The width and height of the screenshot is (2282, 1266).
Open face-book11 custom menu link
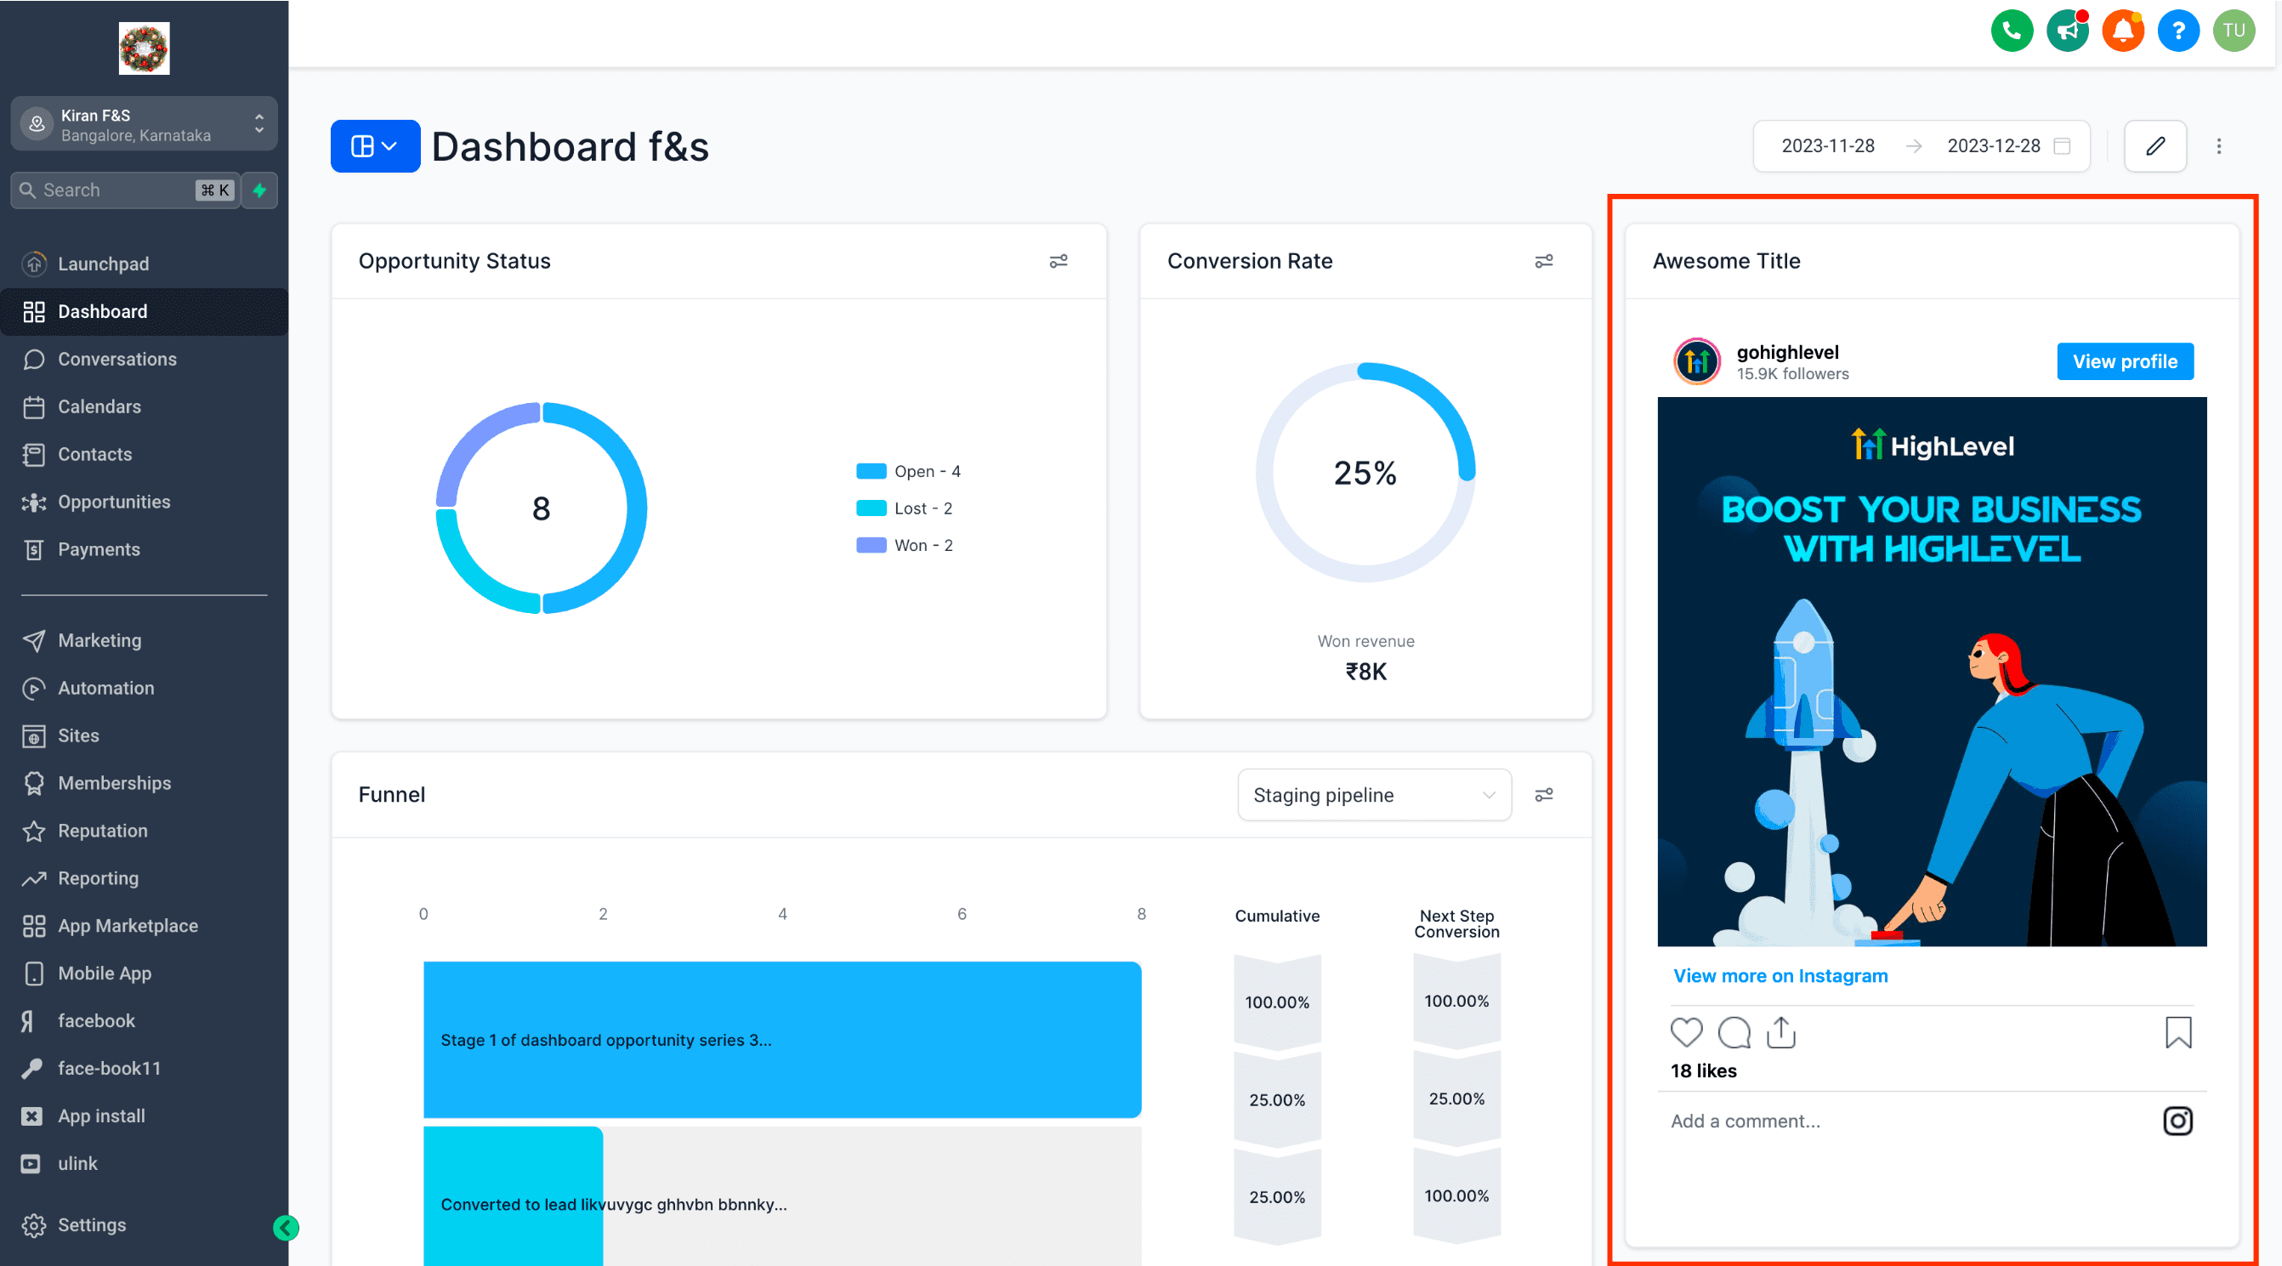pyautogui.click(x=145, y=1070)
